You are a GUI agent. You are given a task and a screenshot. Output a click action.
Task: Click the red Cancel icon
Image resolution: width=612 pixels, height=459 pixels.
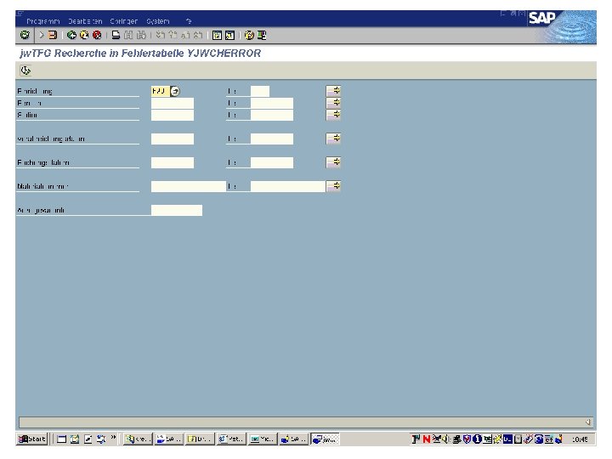97,35
